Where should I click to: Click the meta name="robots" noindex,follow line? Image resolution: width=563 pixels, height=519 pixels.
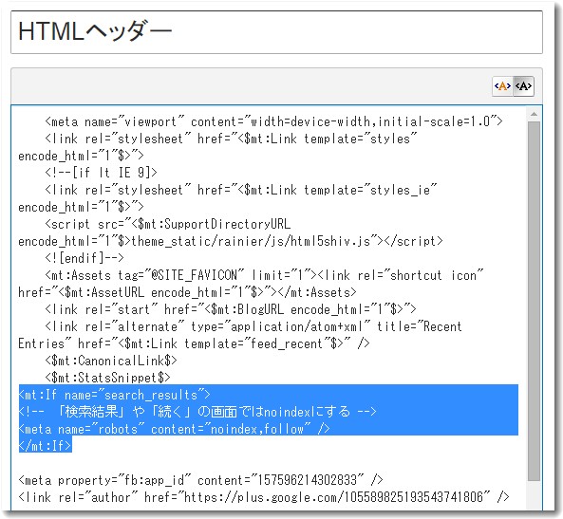(174, 429)
